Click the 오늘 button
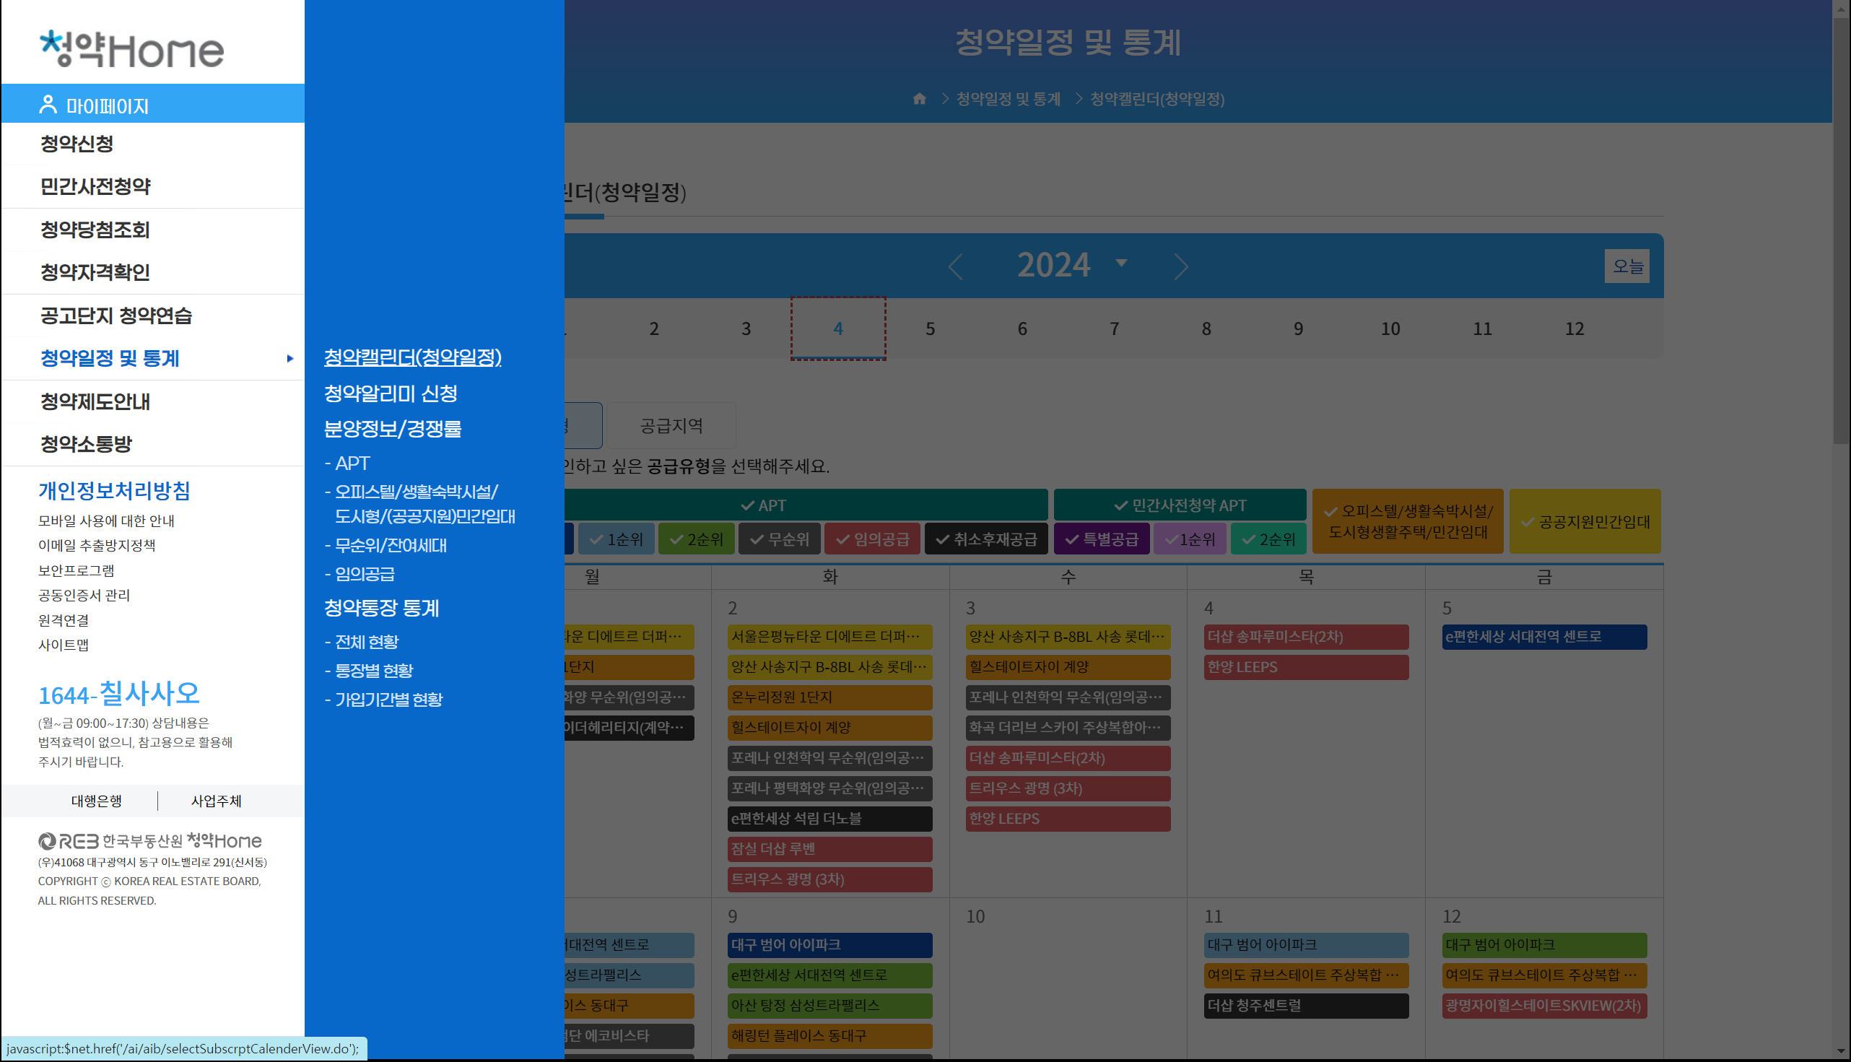Viewport: 1851px width, 1062px height. 1626,266
